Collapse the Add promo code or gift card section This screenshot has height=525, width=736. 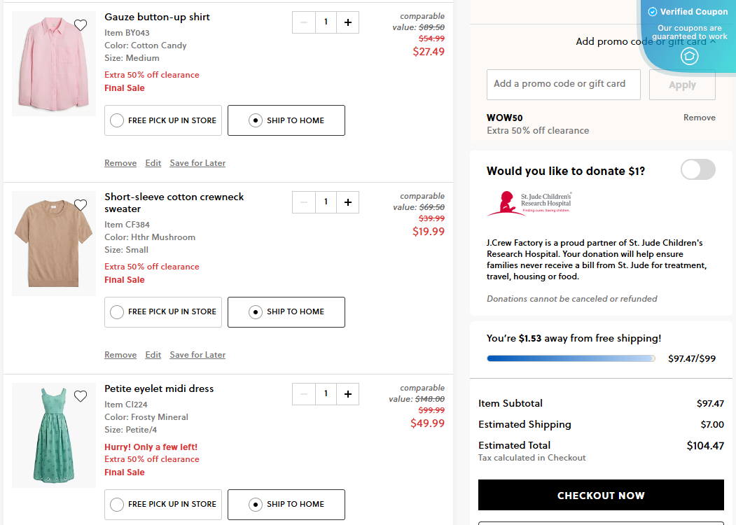pyautogui.click(x=713, y=41)
